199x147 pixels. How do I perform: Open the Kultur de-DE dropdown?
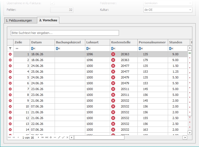point(190,10)
